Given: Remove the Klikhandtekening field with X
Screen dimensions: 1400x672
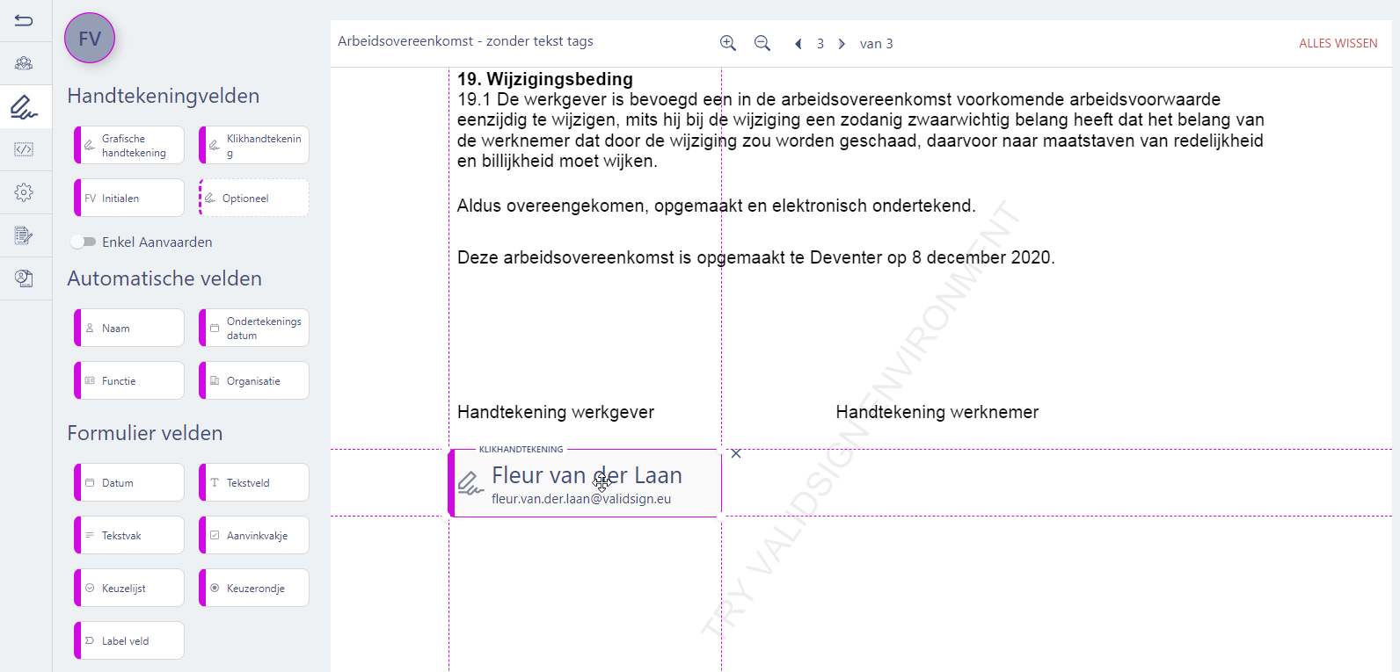Looking at the screenshot, I should coord(736,453).
